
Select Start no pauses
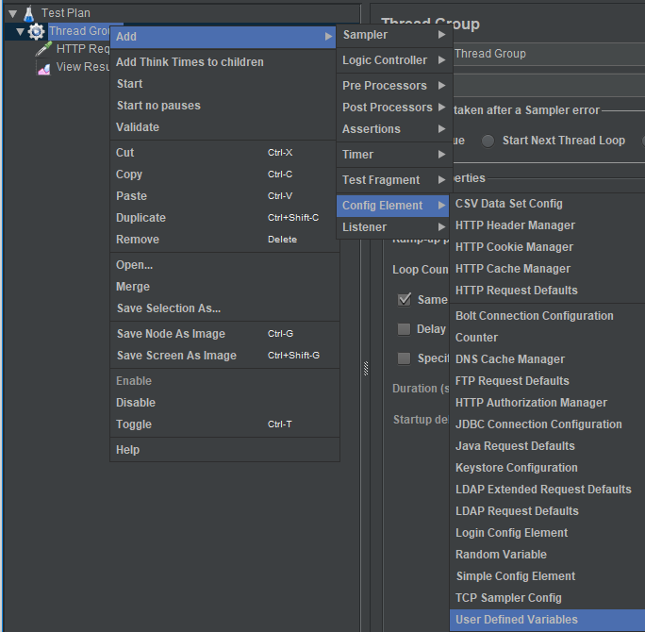223,106
